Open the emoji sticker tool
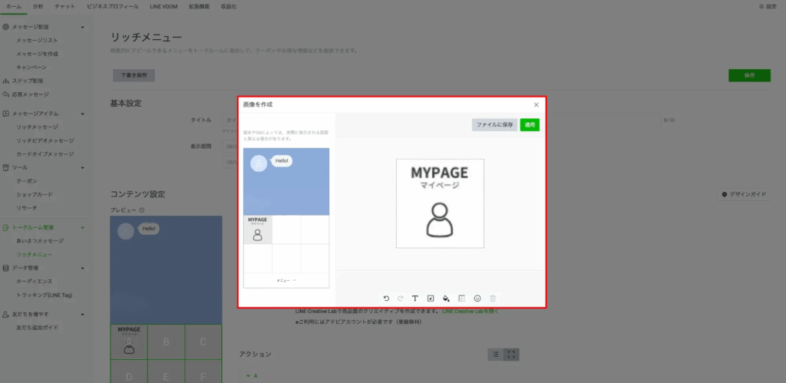This screenshot has width=786, height=383. (477, 298)
